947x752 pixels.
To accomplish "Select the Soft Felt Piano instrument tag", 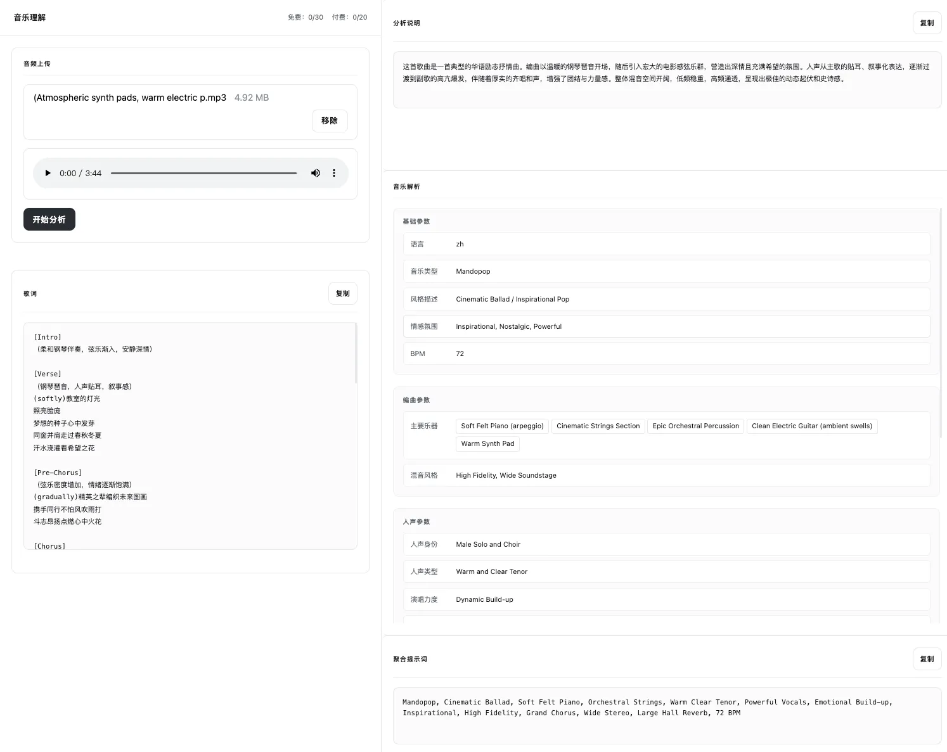I will coord(502,426).
